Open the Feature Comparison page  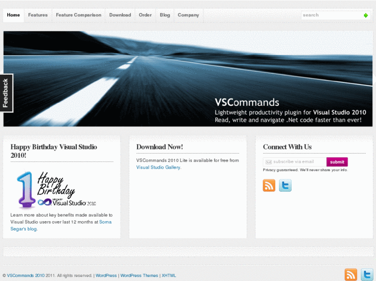pyautogui.click(x=79, y=15)
